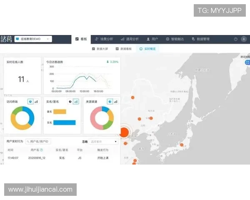250x200 pixels.
Task: Switch 实名/匿名 card to pie chart view
Action: click(70, 101)
